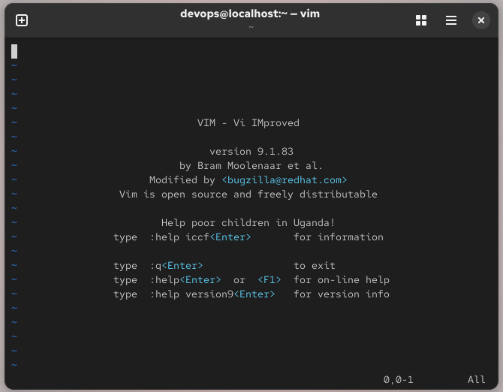503x392 pixels.
Task: Click the <bugzilla@redhat.com> address
Action: [284, 180]
